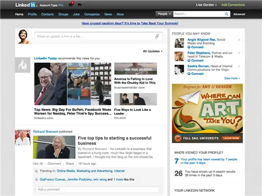Viewport: 262px width, 196px height.
Task: Open the Profile menu
Action: pyautogui.click(x=32, y=14)
